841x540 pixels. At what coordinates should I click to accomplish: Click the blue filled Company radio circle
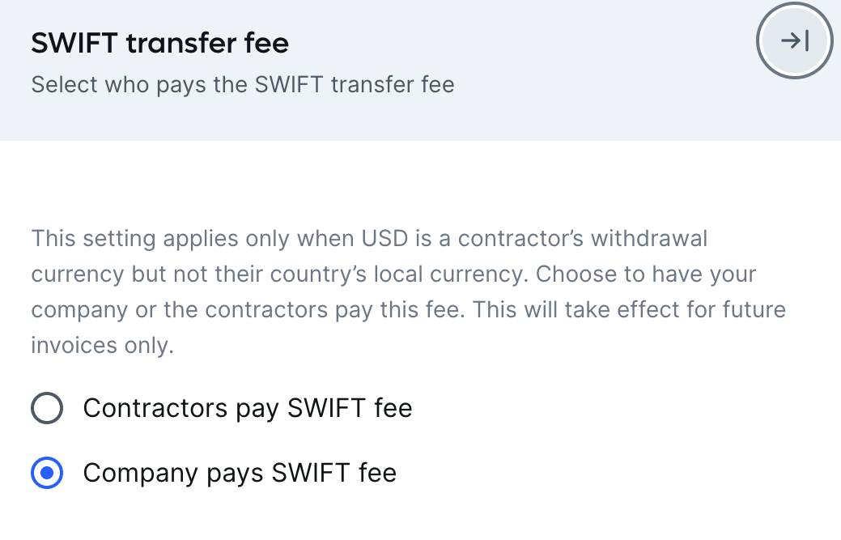(47, 473)
